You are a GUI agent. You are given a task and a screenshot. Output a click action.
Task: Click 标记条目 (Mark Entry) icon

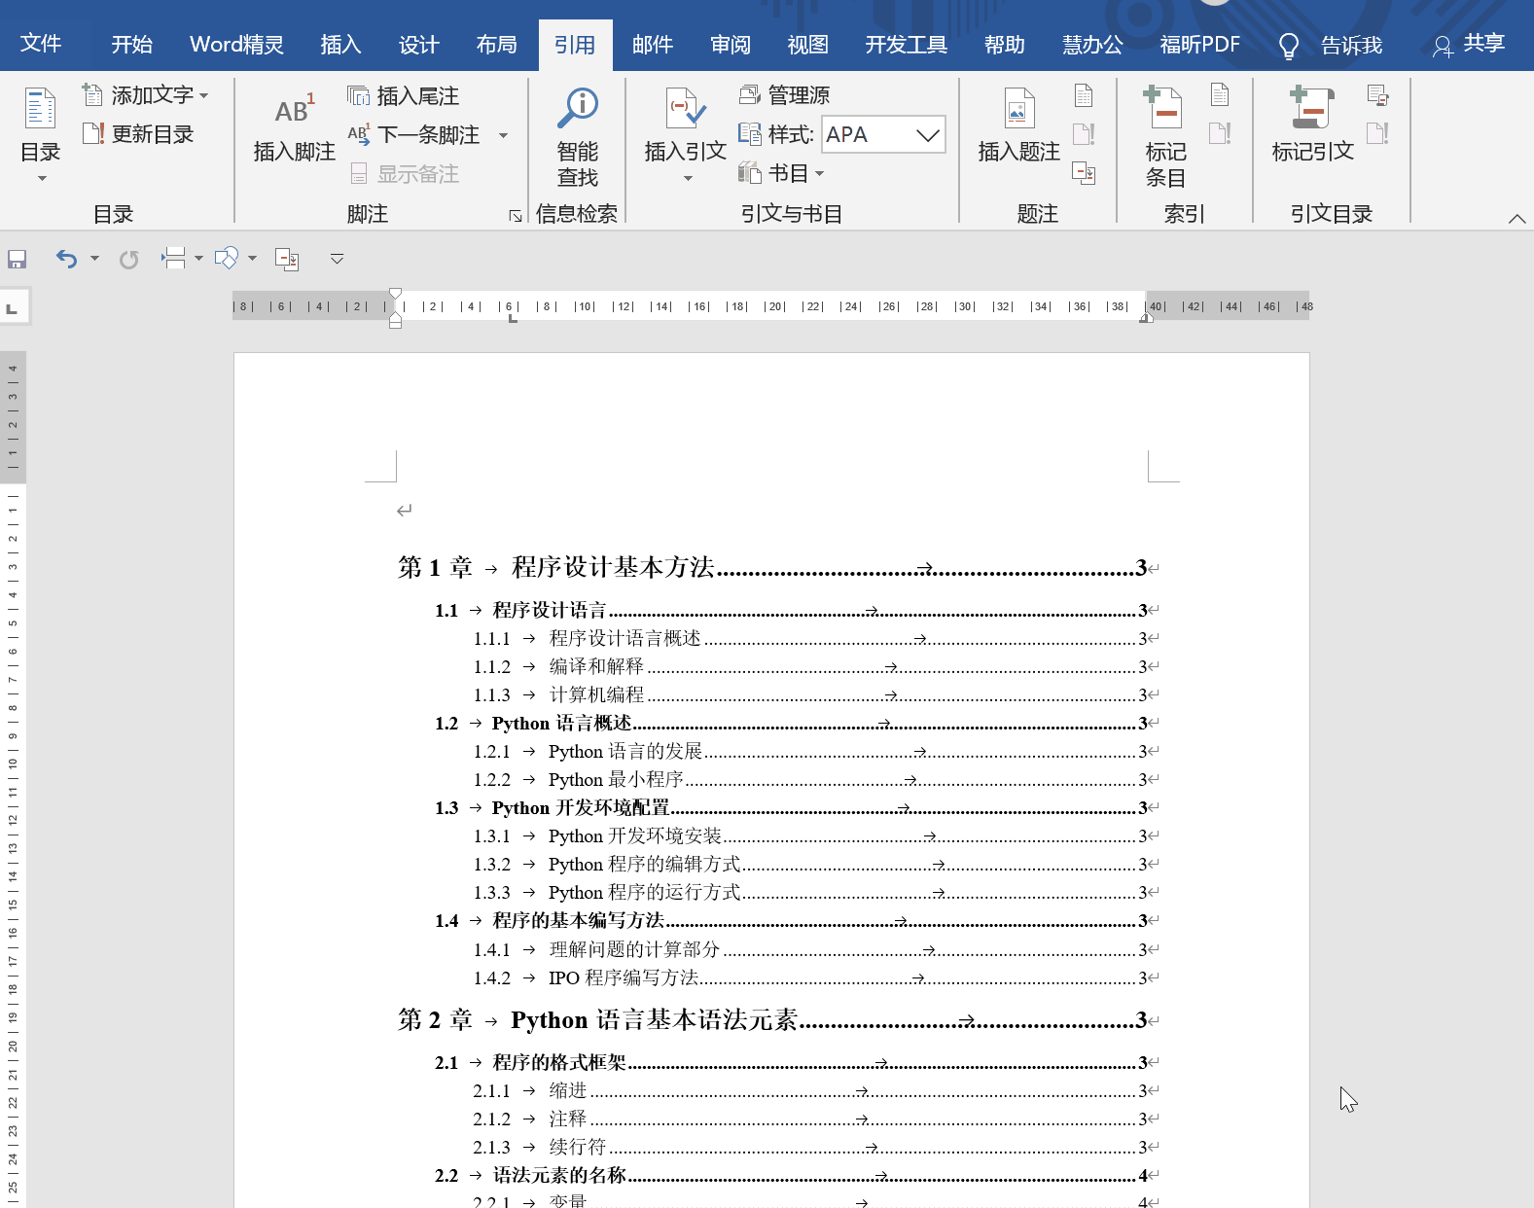tap(1164, 107)
